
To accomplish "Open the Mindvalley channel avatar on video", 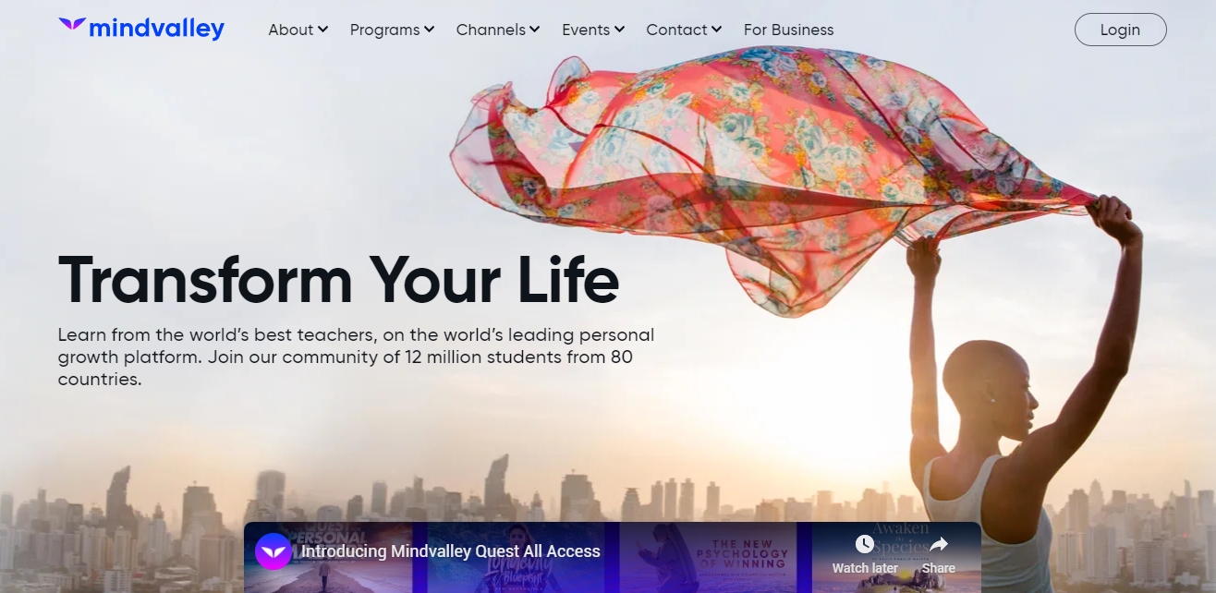I will coord(274,551).
